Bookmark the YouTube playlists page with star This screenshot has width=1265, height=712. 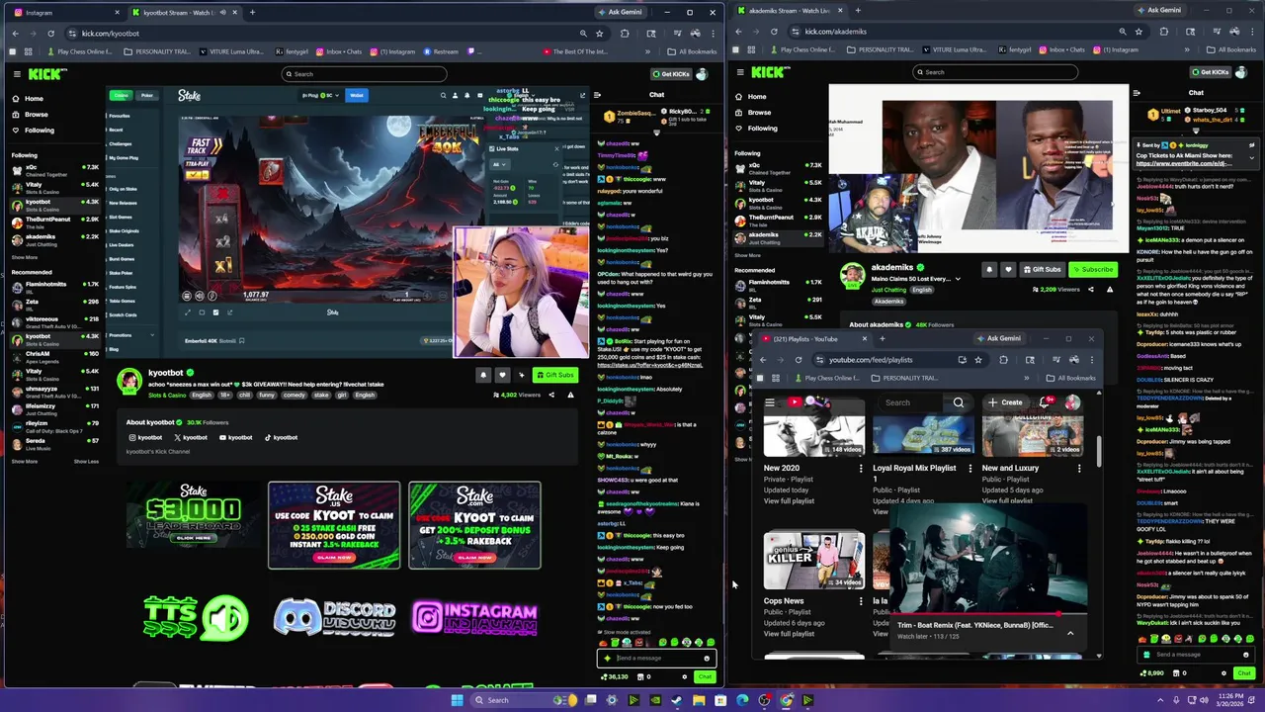point(978,360)
